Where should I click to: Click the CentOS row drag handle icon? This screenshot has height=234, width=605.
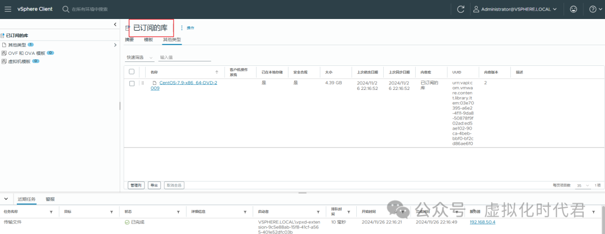pyautogui.click(x=142, y=83)
